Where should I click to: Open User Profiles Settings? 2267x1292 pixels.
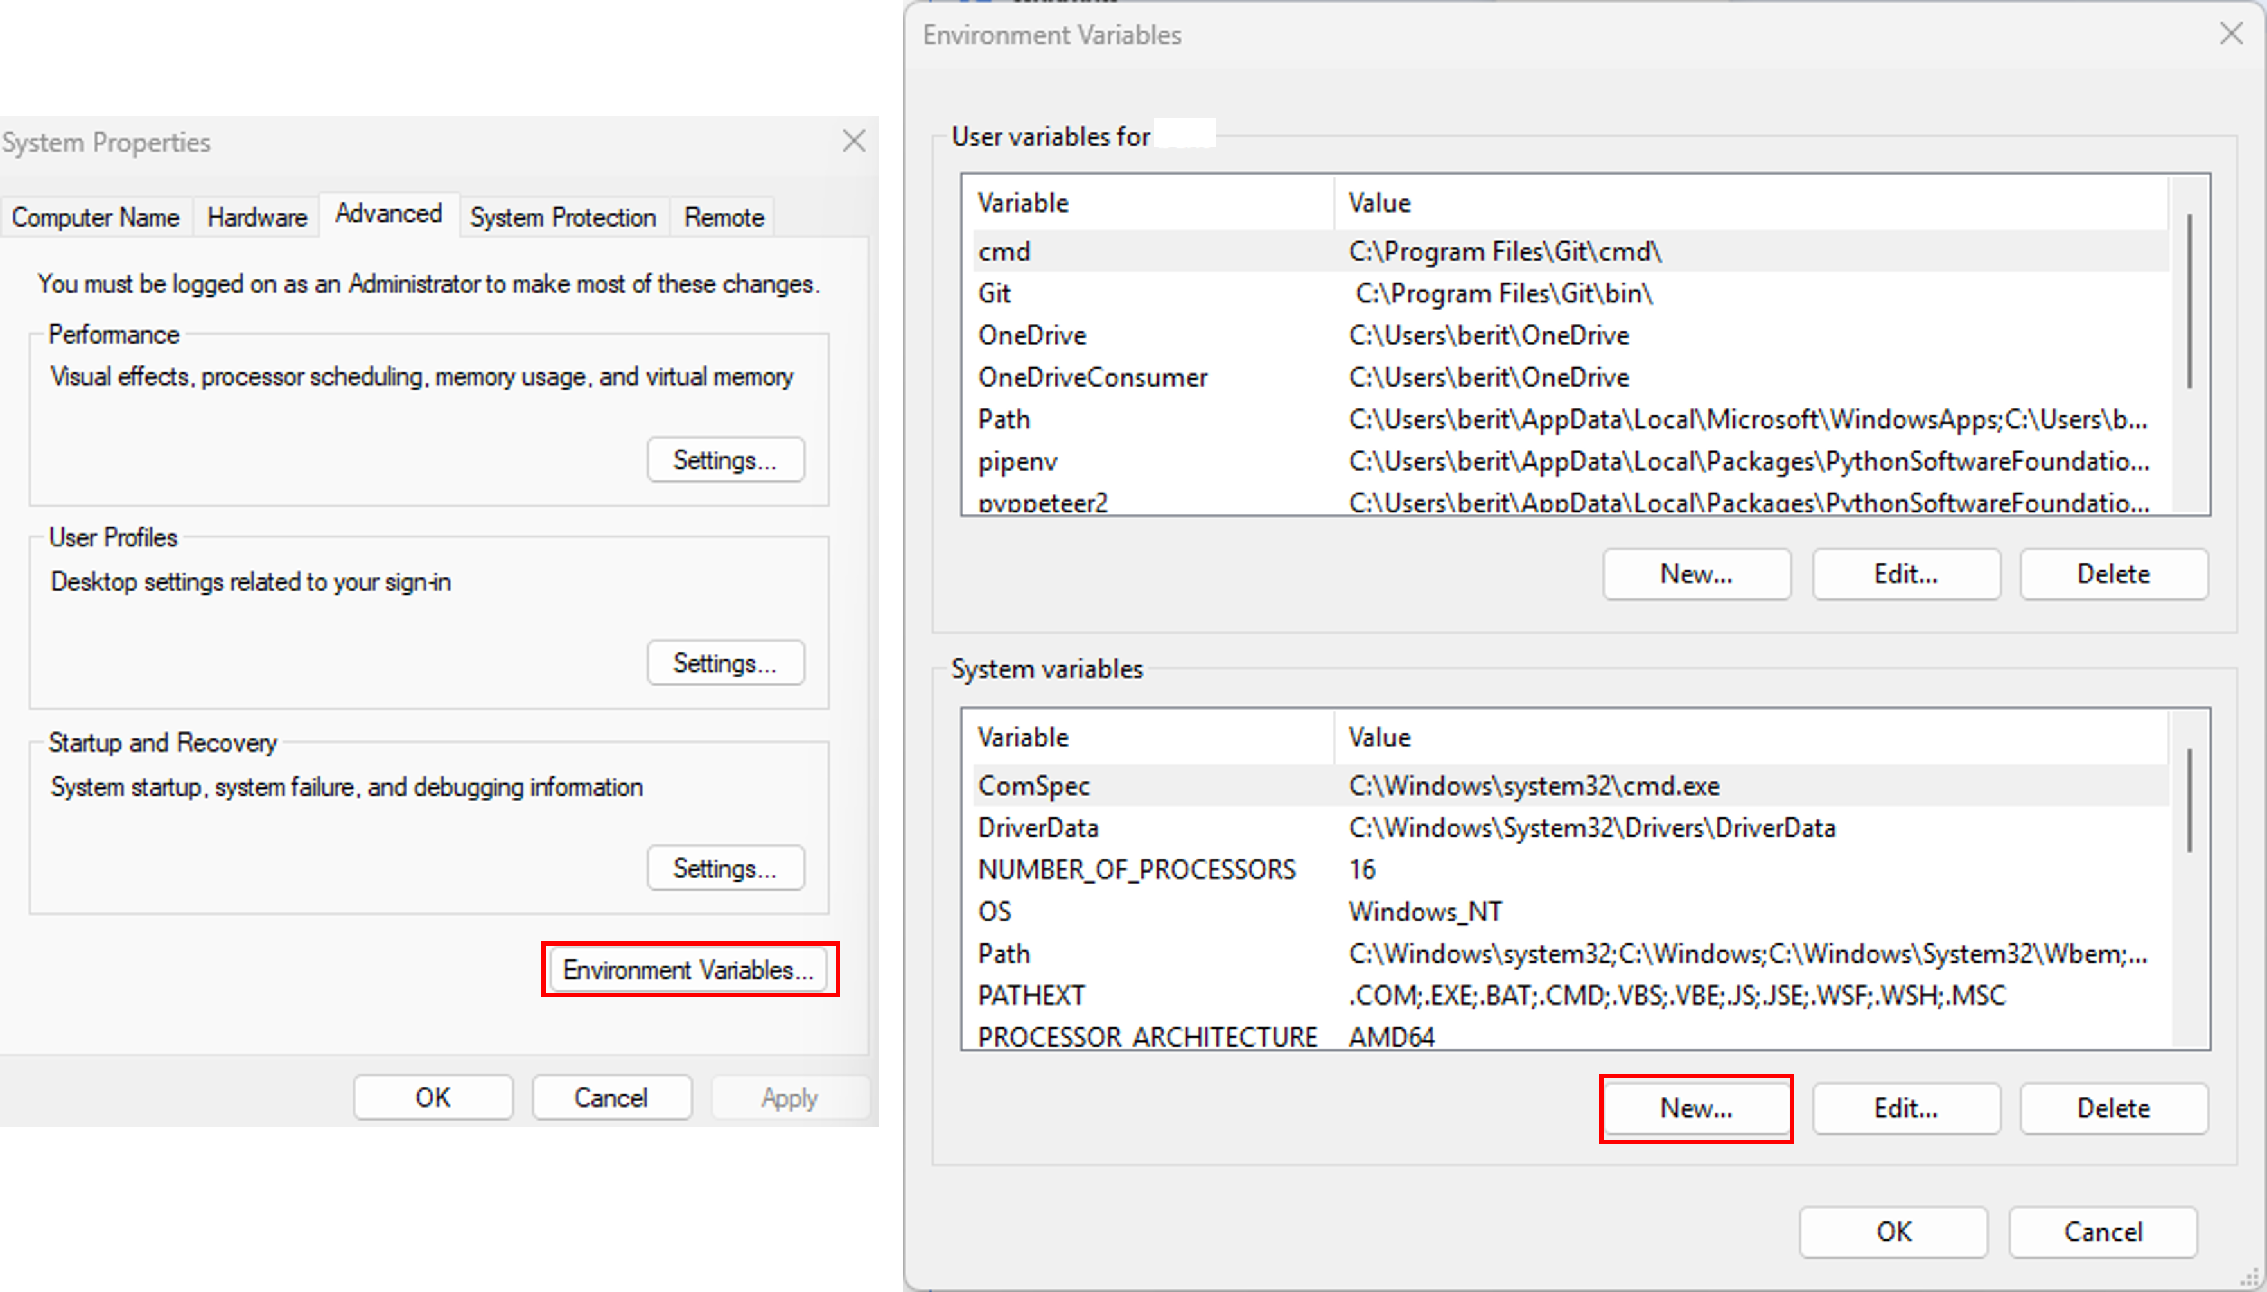(x=725, y=663)
